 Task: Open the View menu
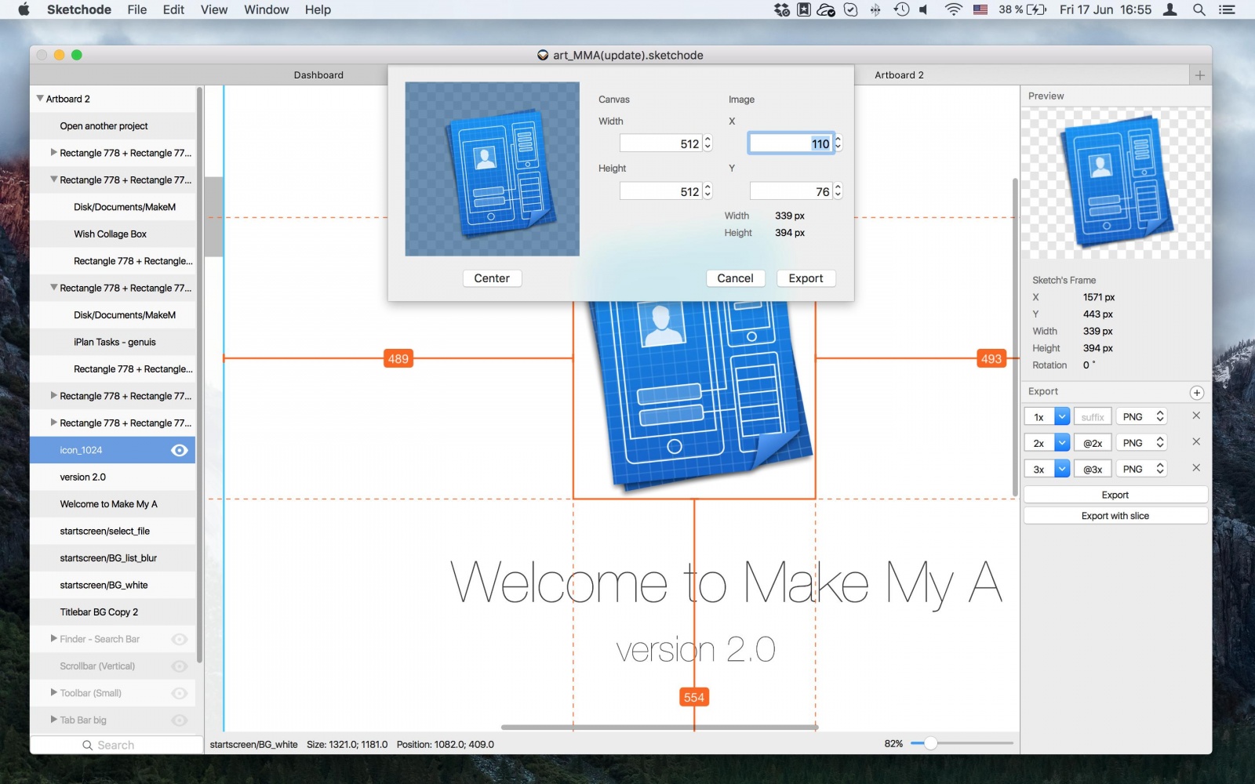tap(214, 9)
